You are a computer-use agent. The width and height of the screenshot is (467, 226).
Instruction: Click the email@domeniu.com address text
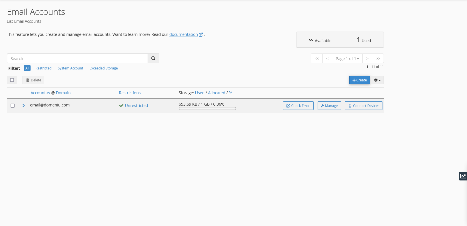point(50,105)
